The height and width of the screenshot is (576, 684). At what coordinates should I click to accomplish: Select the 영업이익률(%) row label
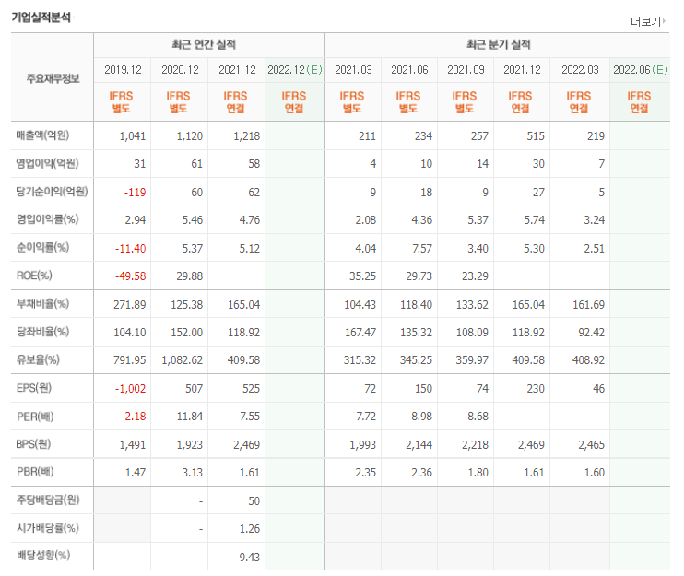pyautogui.click(x=47, y=219)
